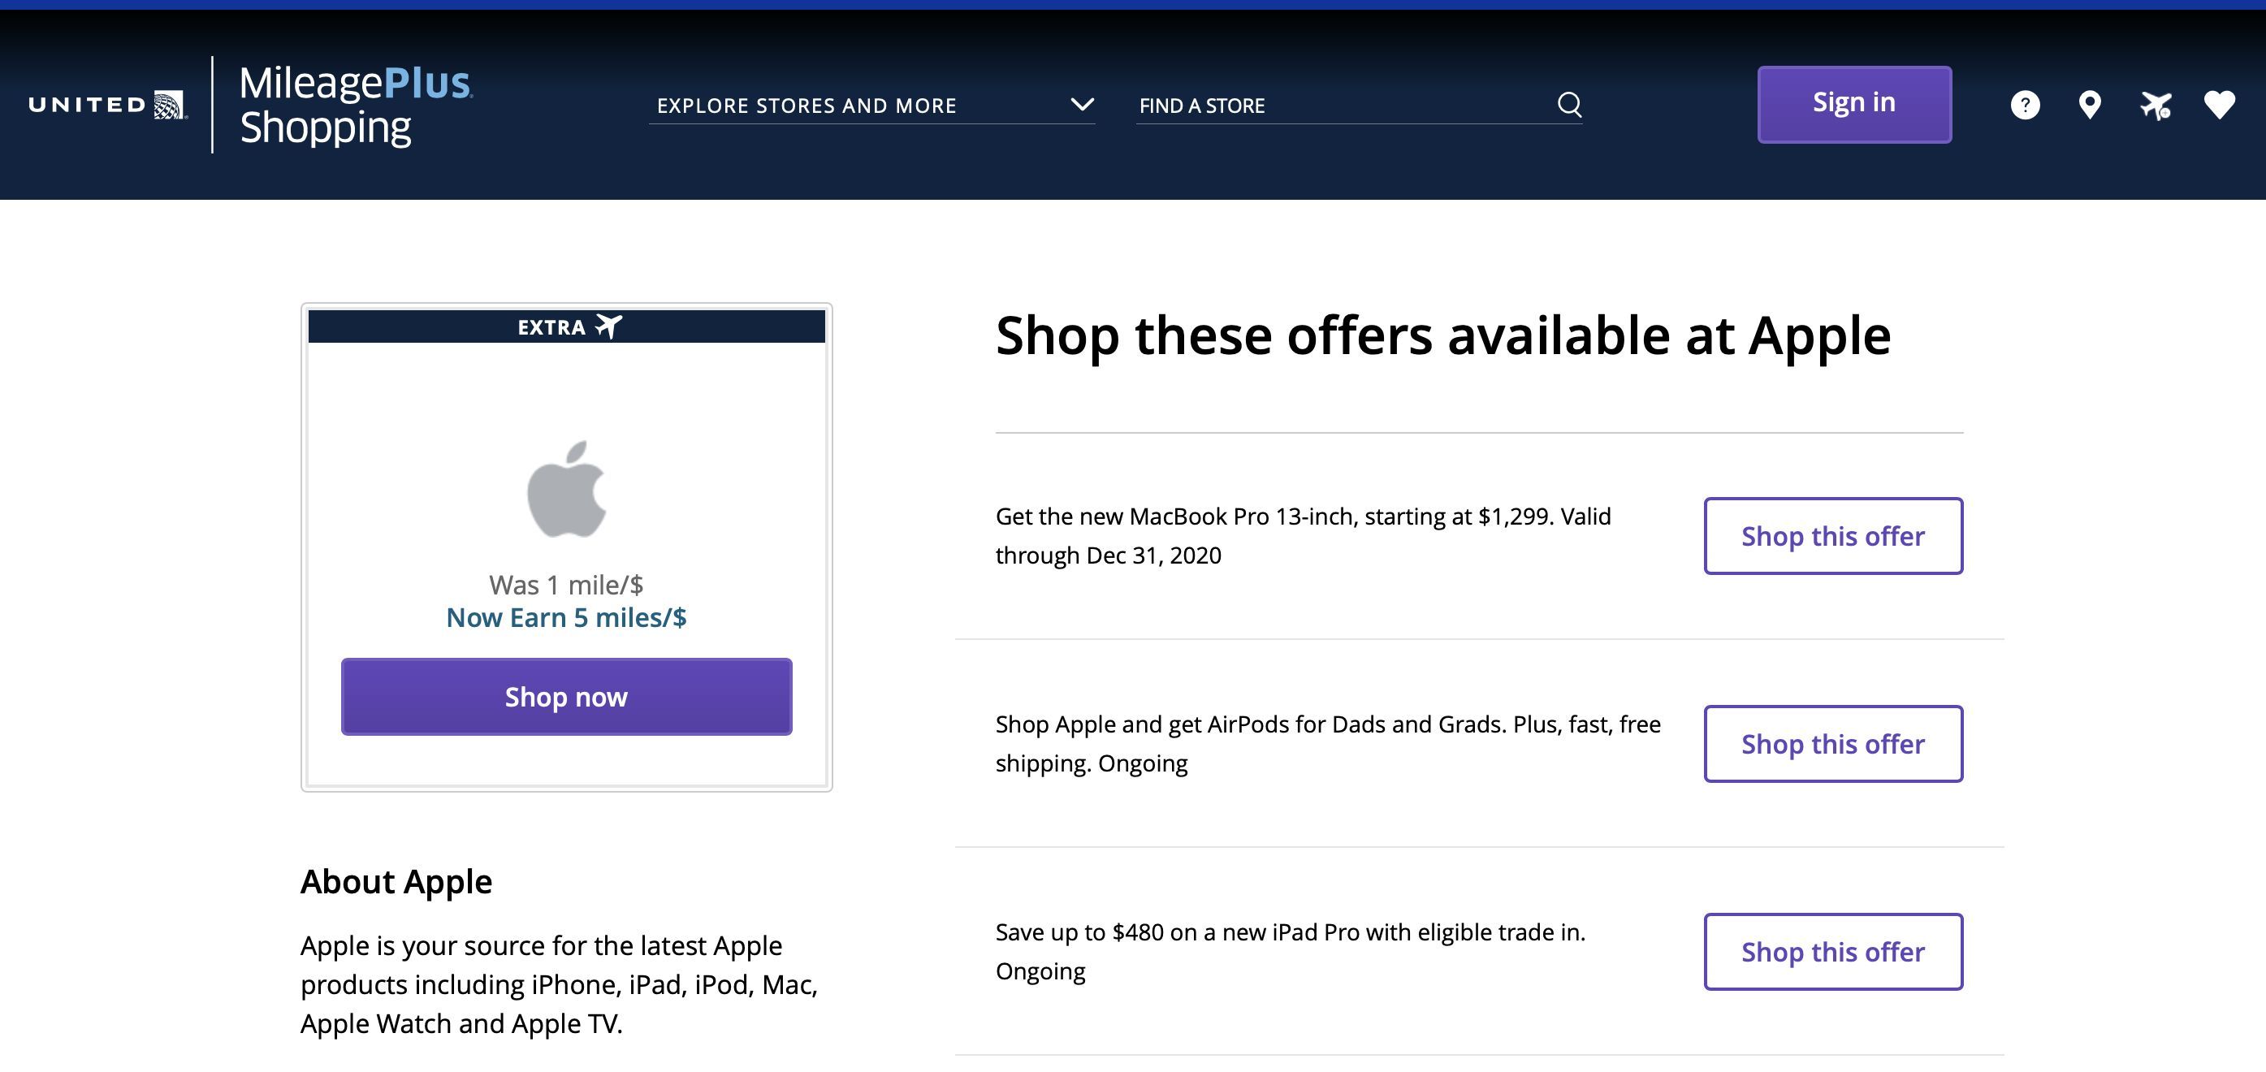Click AirPods offer description text
The height and width of the screenshot is (1072, 2266).
[x=1328, y=744]
